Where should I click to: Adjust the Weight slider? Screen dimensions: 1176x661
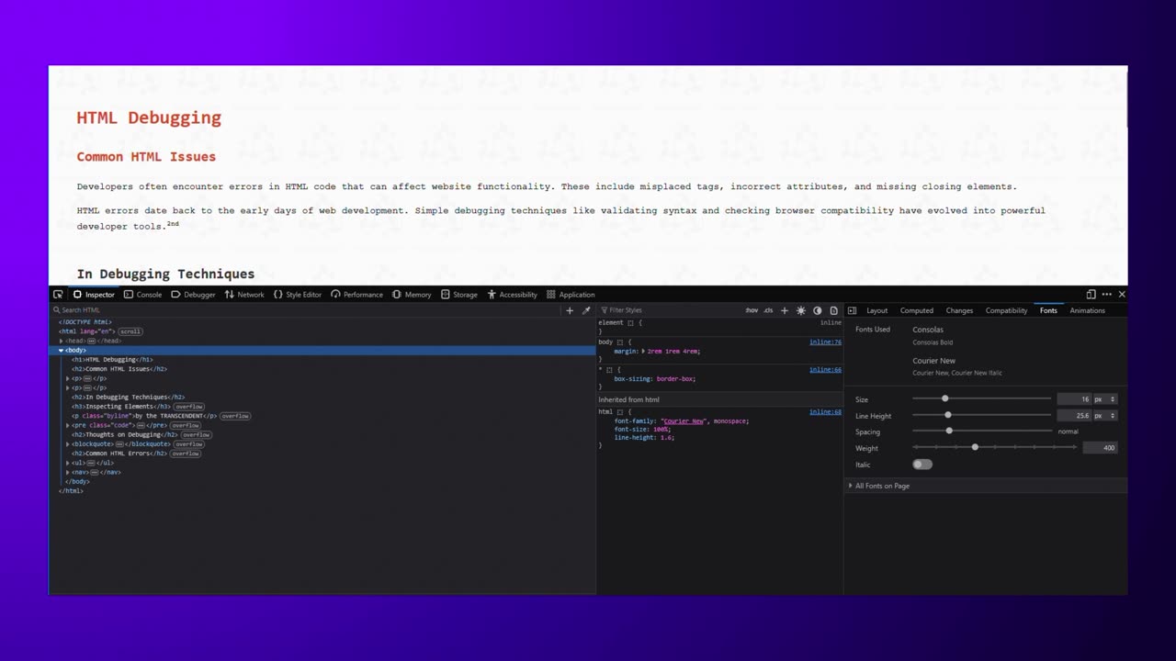(x=994, y=447)
